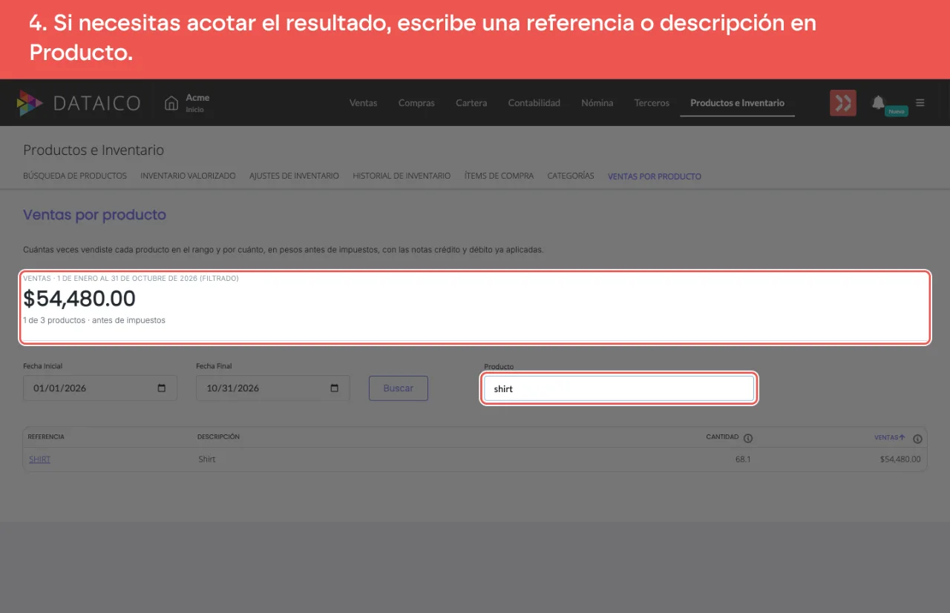Screen dimensions: 950x613
Task: Click the Cantidad column header
Action: pos(722,437)
